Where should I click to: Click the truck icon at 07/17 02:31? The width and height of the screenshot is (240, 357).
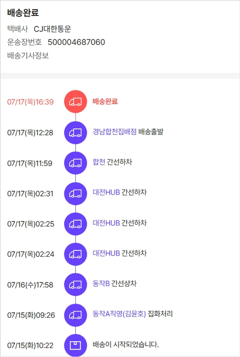(76, 194)
